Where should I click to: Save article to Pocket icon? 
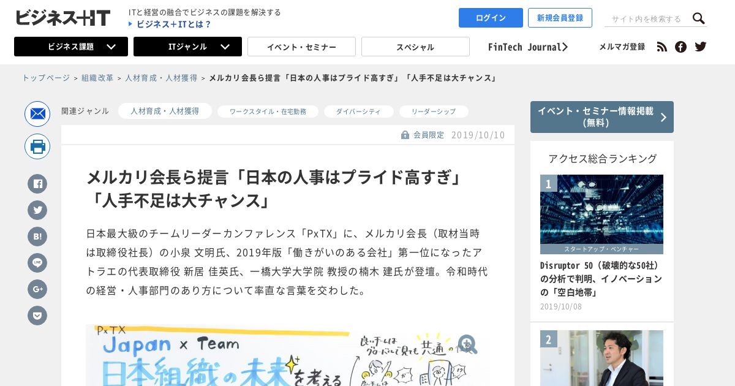(x=37, y=316)
